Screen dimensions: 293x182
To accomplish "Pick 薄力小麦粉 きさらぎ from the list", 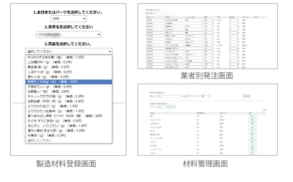I will pyautogui.click(x=69, y=130).
